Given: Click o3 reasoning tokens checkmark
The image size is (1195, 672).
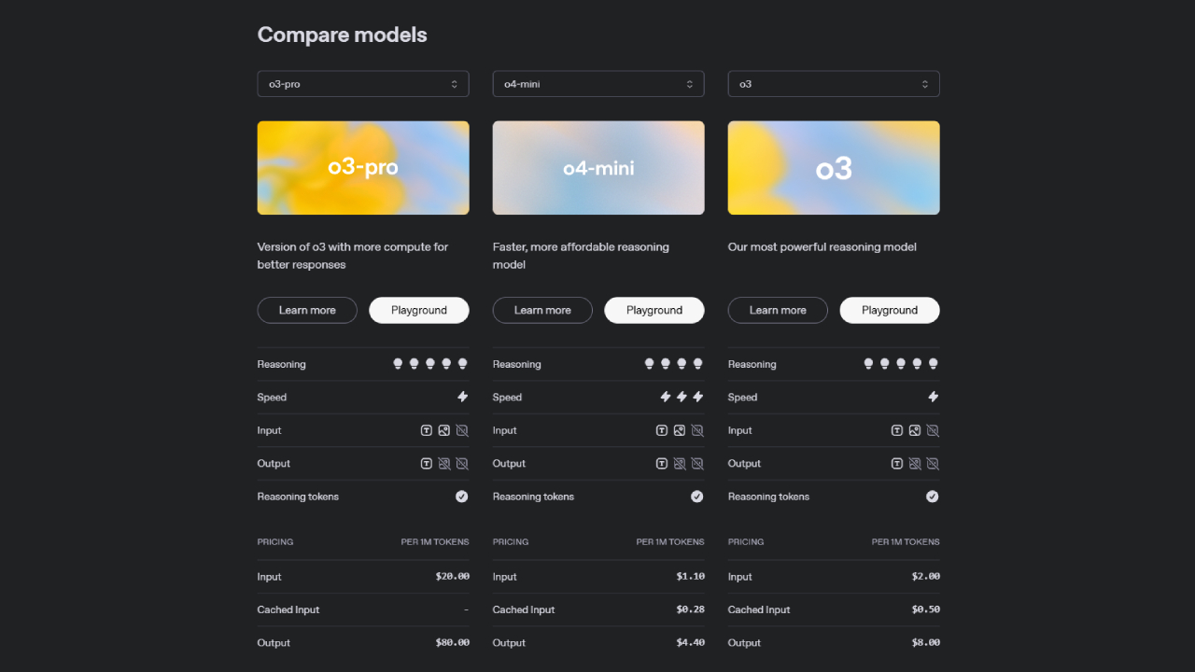Looking at the screenshot, I should tap(933, 497).
